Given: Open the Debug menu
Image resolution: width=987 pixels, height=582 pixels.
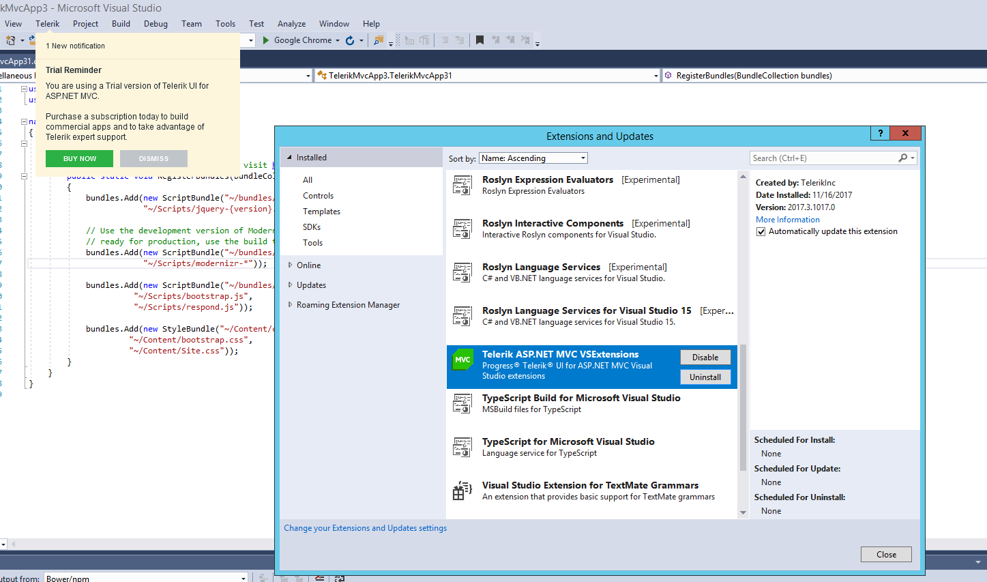Looking at the screenshot, I should point(156,24).
